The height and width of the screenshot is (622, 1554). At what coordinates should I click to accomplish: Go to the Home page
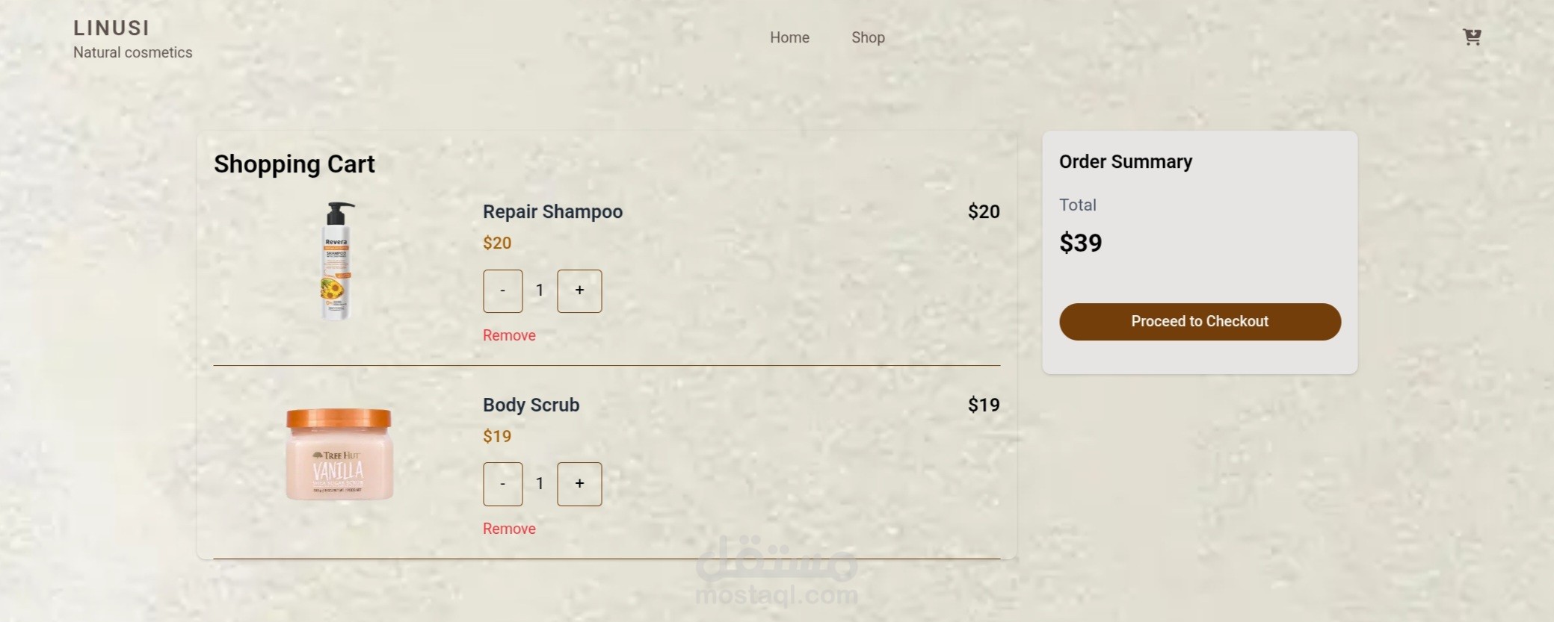pos(789,37)
